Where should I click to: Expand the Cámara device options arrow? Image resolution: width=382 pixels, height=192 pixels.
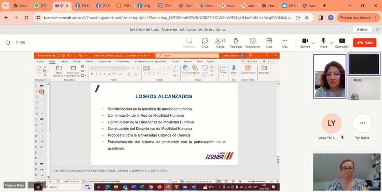tap(313, 43)
